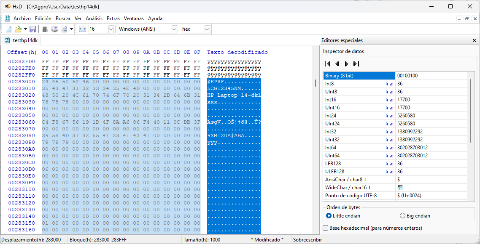Expand the bytes-per-row dropdown showing 16
480x244 pixels.
pyautogui.click(x=111, y=29)
